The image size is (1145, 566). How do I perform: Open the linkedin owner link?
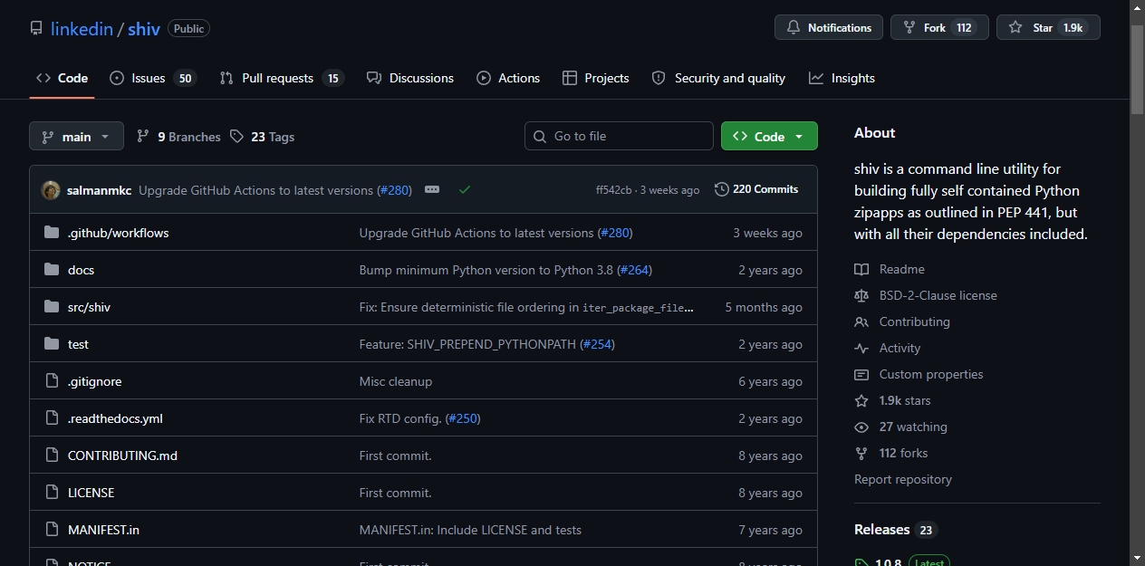point(82,29)
